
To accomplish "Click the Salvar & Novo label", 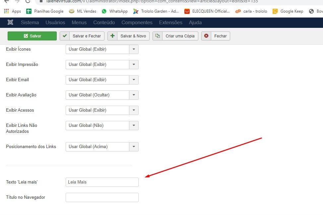I will click(x=133, y=36).
